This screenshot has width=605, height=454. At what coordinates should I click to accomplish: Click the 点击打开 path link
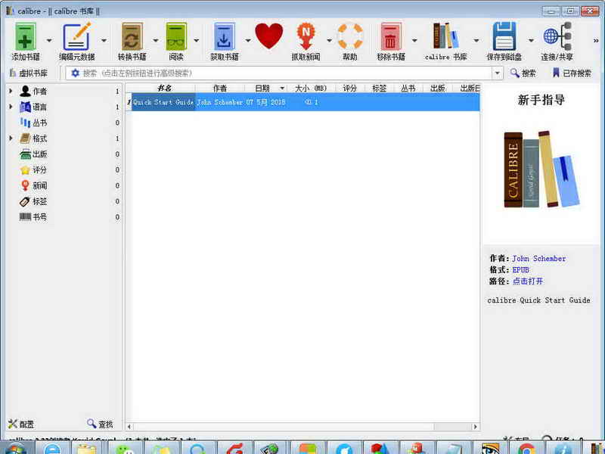[x=528, y=281]
